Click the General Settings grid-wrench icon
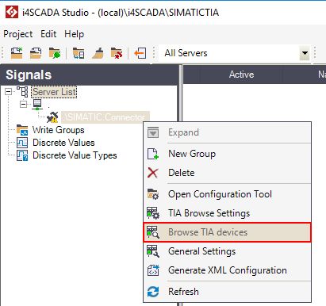326x306 pixels. [153, 251]
